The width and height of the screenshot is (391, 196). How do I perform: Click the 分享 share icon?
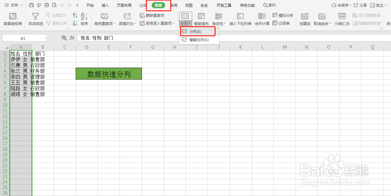pos(360,5)
